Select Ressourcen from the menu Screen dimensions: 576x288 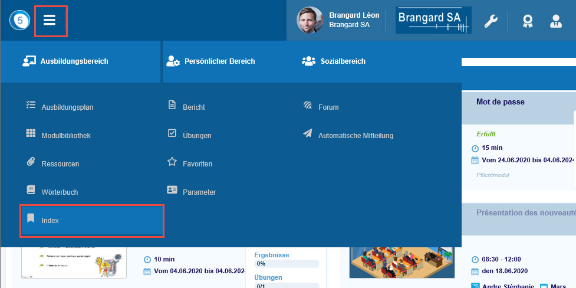[x=60, y=164]
